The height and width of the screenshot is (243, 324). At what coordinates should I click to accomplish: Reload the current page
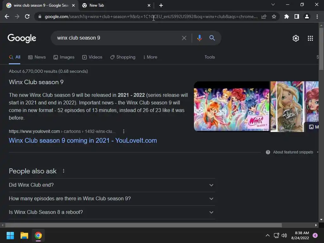(27, 16)
